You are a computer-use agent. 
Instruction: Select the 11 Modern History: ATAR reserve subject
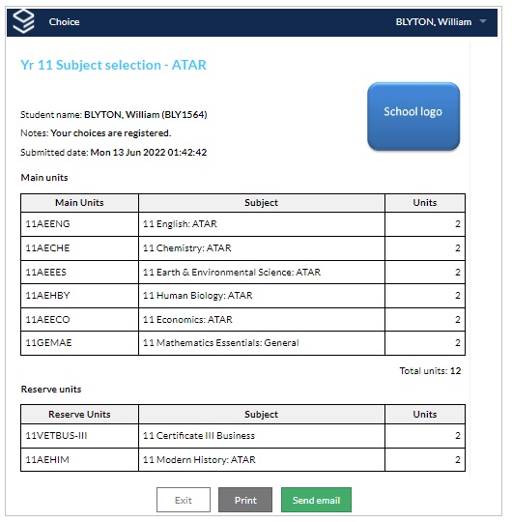[x=199, y=460]
